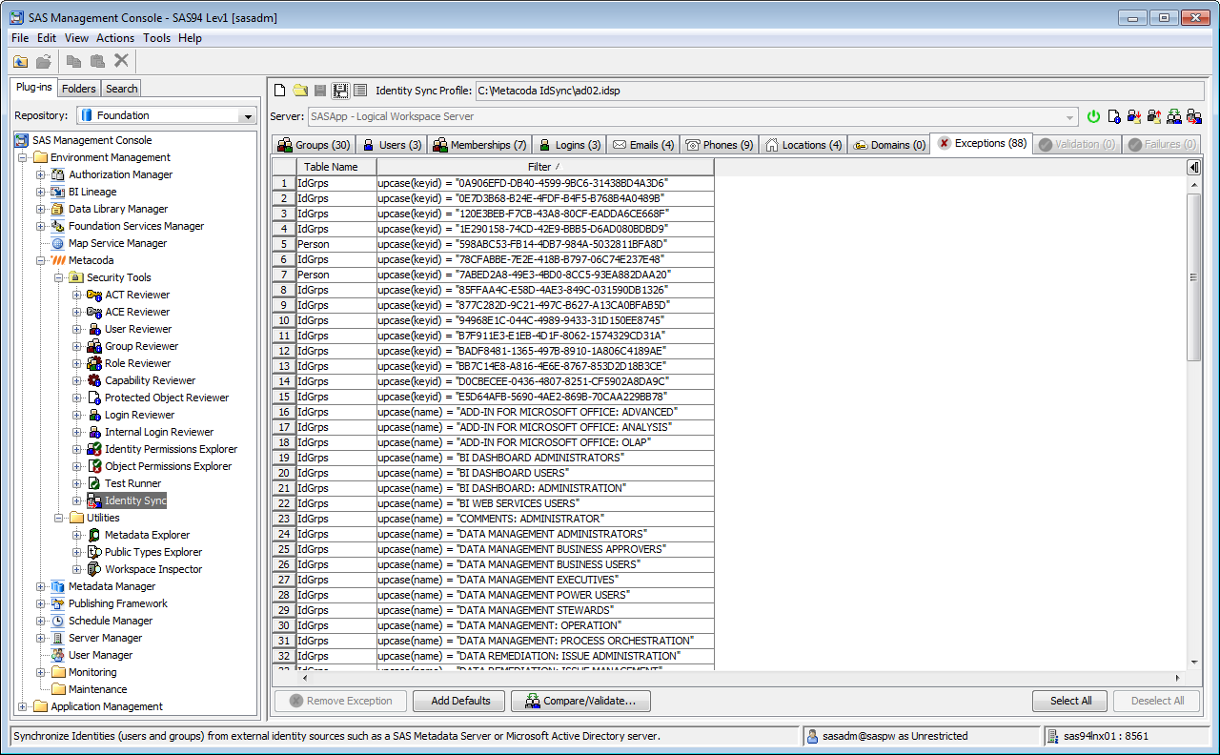This screenshot has height=755, width=1220.
Task: Collapse the right side panel arrow button
Action: click(x=1193, y=167)
